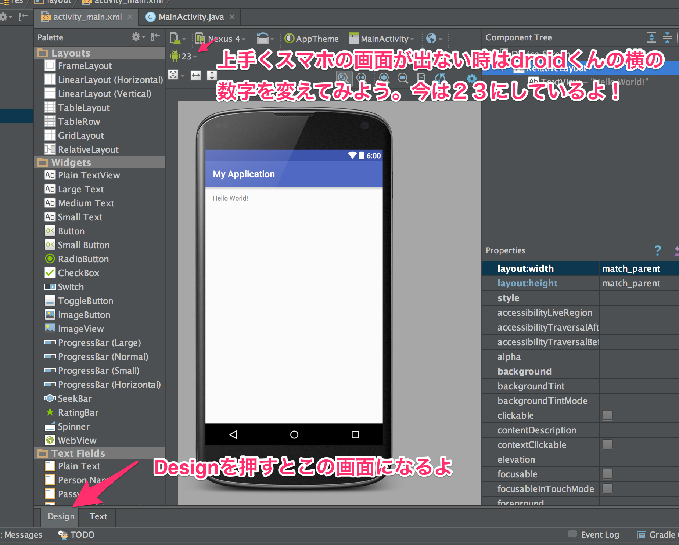Viewport: 679px width, 545px height.
Task: Open the configuration-to-render Android file menu
Action: point(177,38)
